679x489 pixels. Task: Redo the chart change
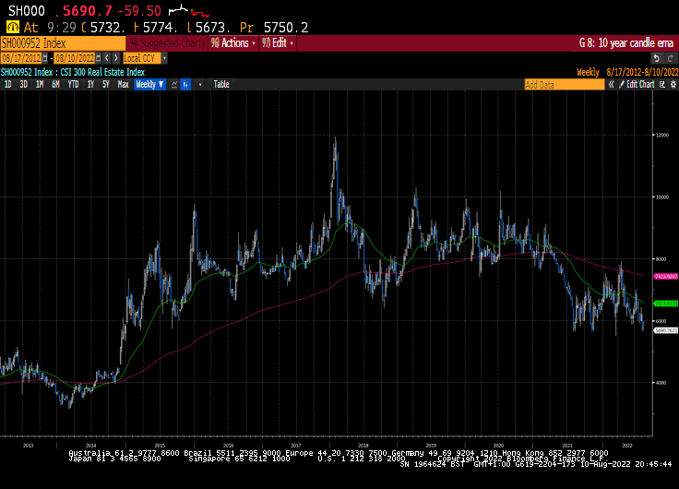[x=671, y=58]
